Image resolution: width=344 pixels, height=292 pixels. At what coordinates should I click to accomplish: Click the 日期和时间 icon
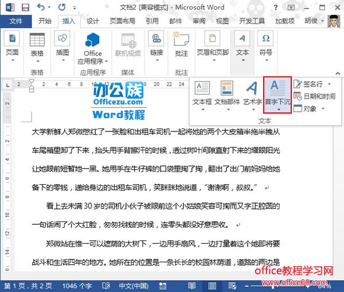tap(298, 96)
